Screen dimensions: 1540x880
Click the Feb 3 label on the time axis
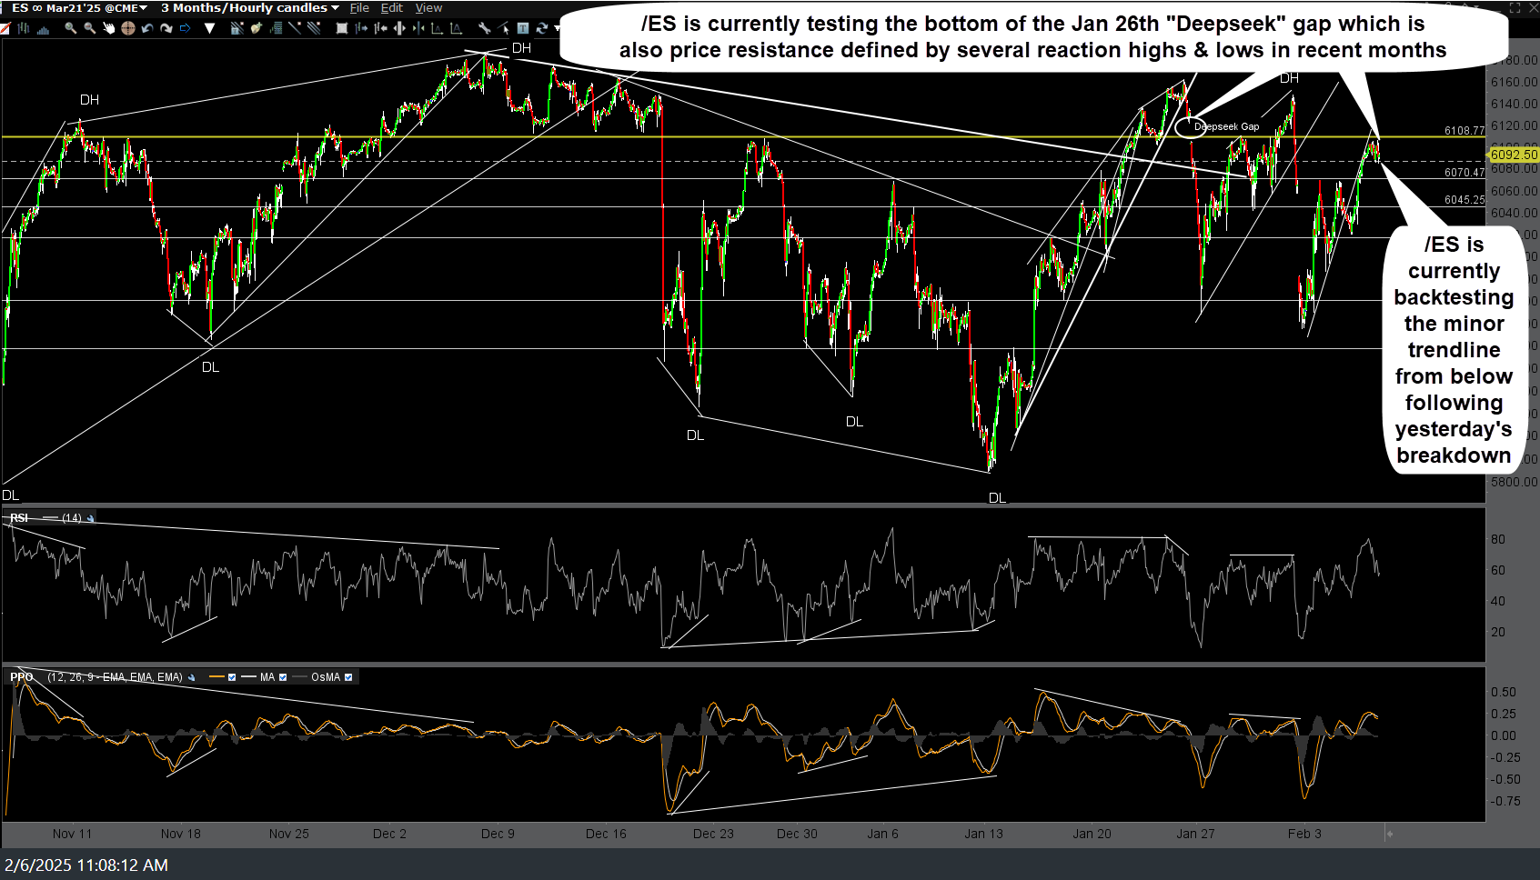tap(1306, 833)
